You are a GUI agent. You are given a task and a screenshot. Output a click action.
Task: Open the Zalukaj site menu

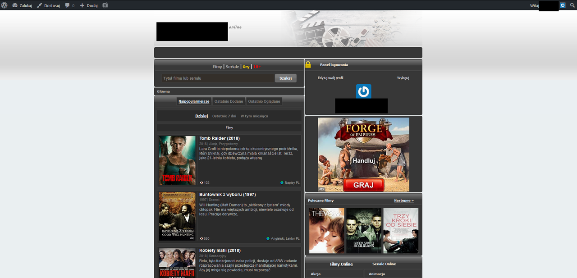pos(22,5)
